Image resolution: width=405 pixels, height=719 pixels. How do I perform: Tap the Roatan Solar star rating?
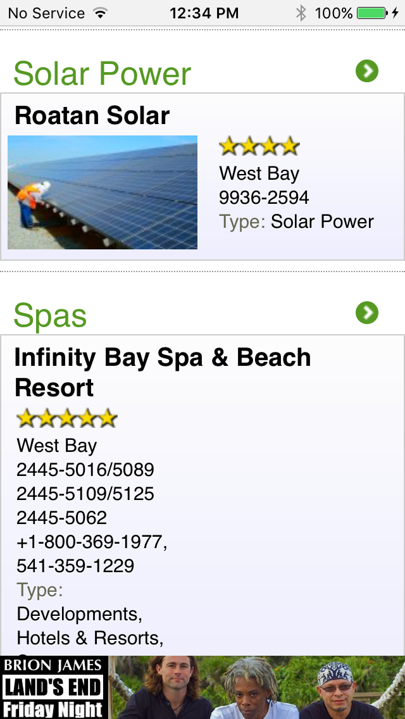[259, 147]
